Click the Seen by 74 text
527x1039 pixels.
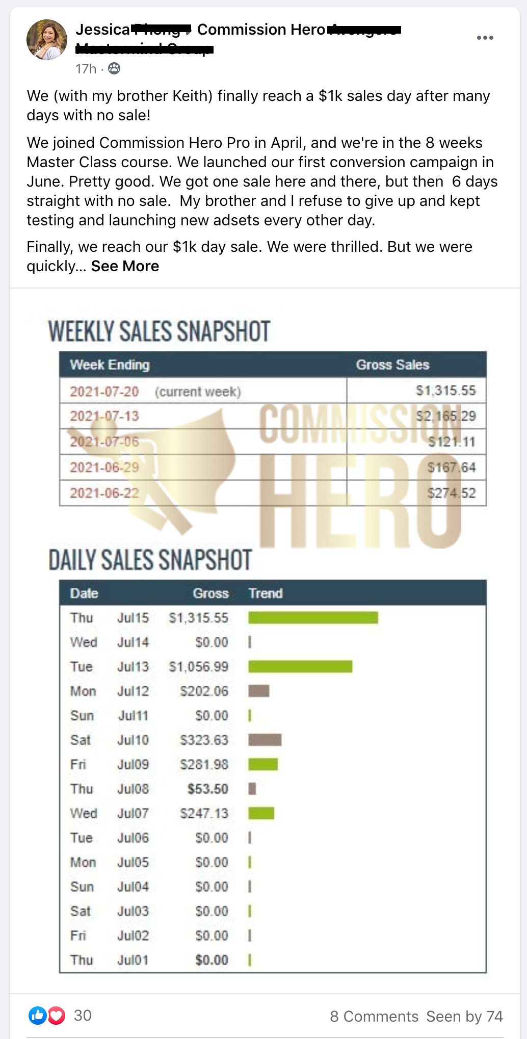click(465, 1017)
